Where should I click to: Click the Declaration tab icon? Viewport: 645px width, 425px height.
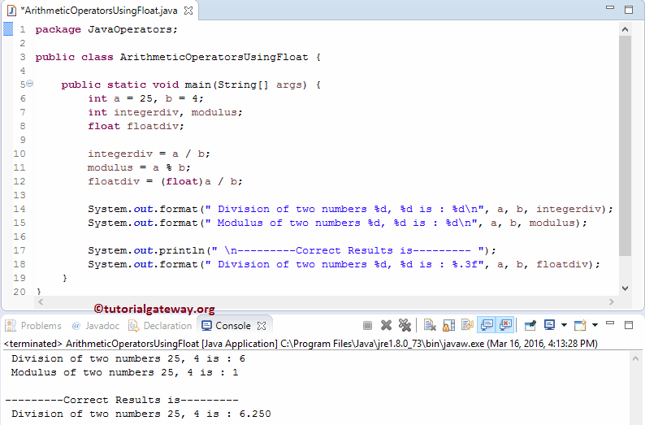click(134, 326)
